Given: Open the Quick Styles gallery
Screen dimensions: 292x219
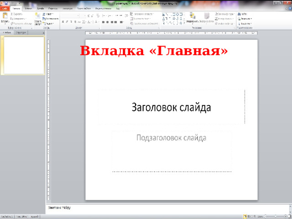Looking at the screenshot, I should coord(207,18).
